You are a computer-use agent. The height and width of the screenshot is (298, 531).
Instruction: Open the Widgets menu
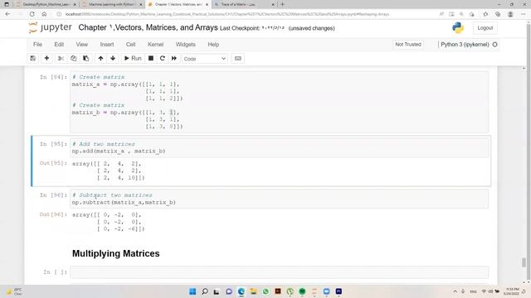tap(185, 44)
